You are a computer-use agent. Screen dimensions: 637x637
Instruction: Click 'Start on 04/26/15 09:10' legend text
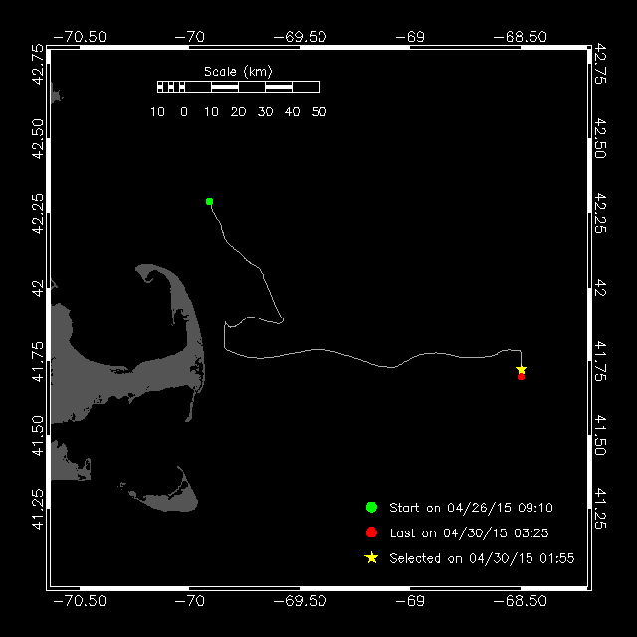coord(471,508)
